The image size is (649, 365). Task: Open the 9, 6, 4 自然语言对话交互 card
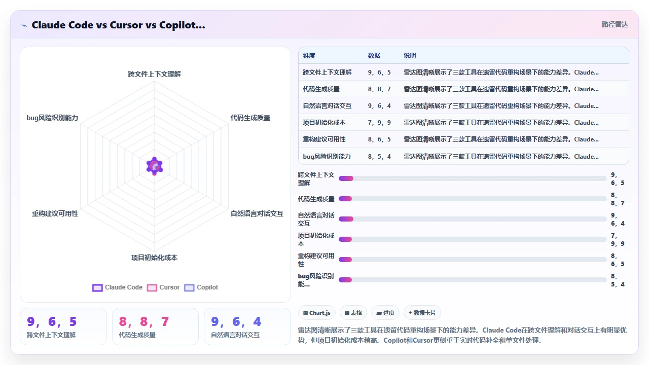pos(247,326)
